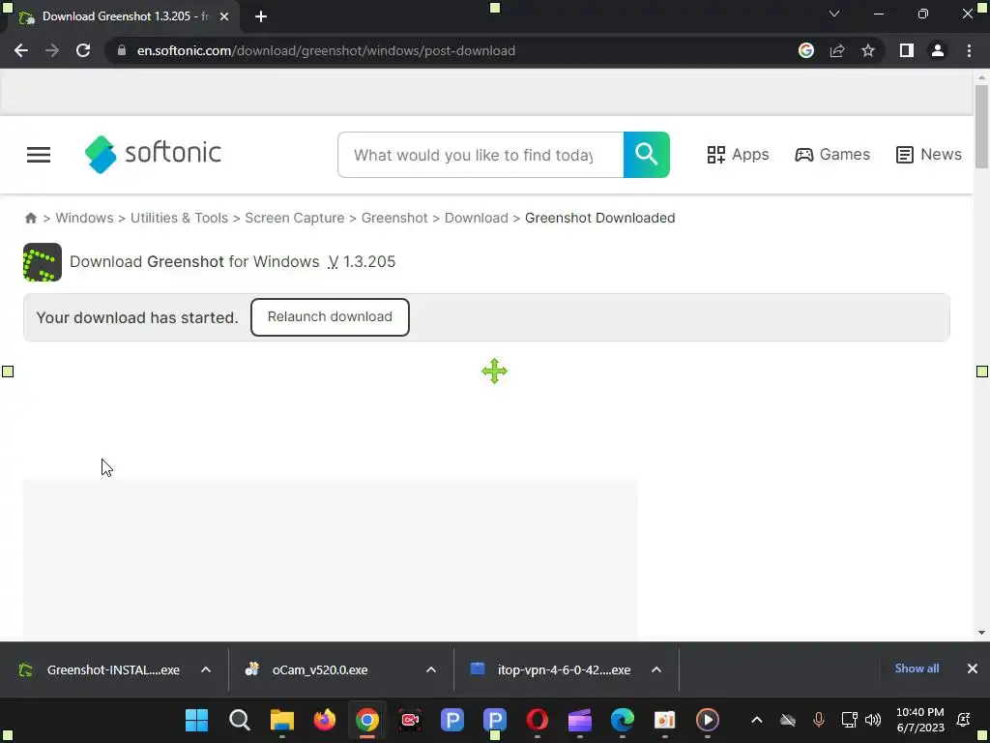This screenshot has height=743, width=990.
Task: Close the Download Greenshot tab
Action: pos(224,16)
